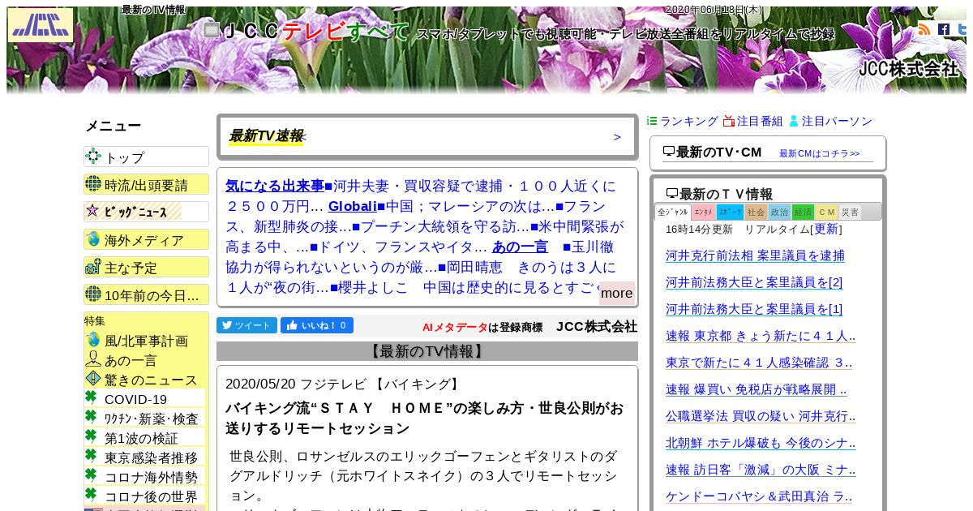
Task: Click the Facebook いいね！ button
Action: (317, 325)
